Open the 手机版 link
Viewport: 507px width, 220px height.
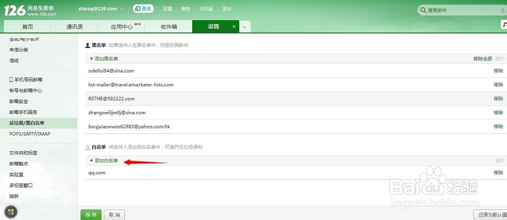(x=206, y=9)
